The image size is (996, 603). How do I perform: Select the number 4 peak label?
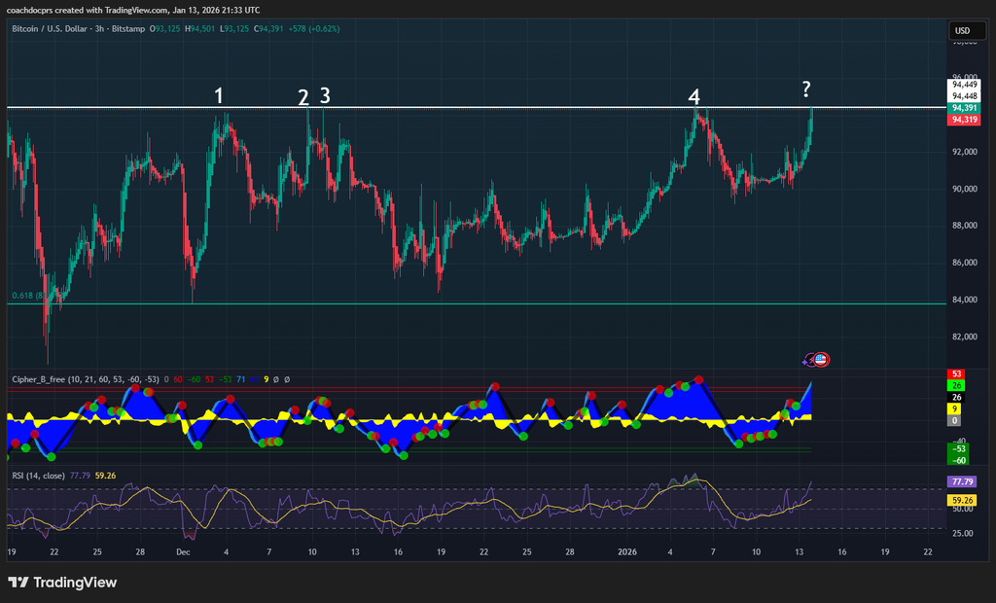pyautogui.click(x=694, y=96)
